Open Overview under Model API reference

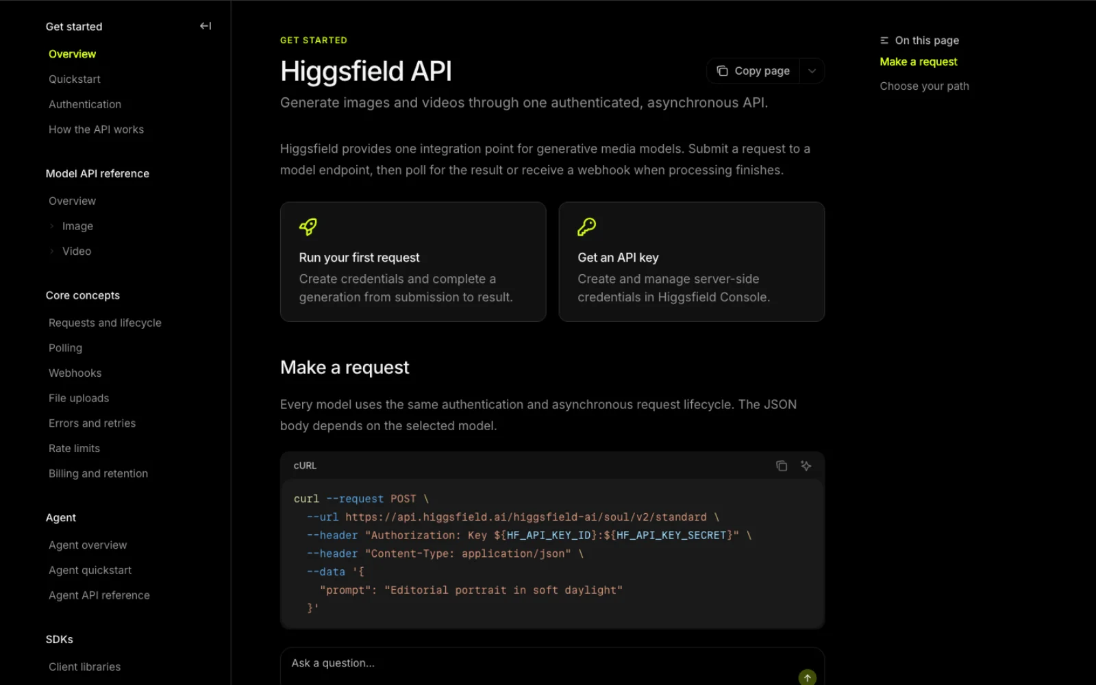pyautogui.click(x=73, y=201)
